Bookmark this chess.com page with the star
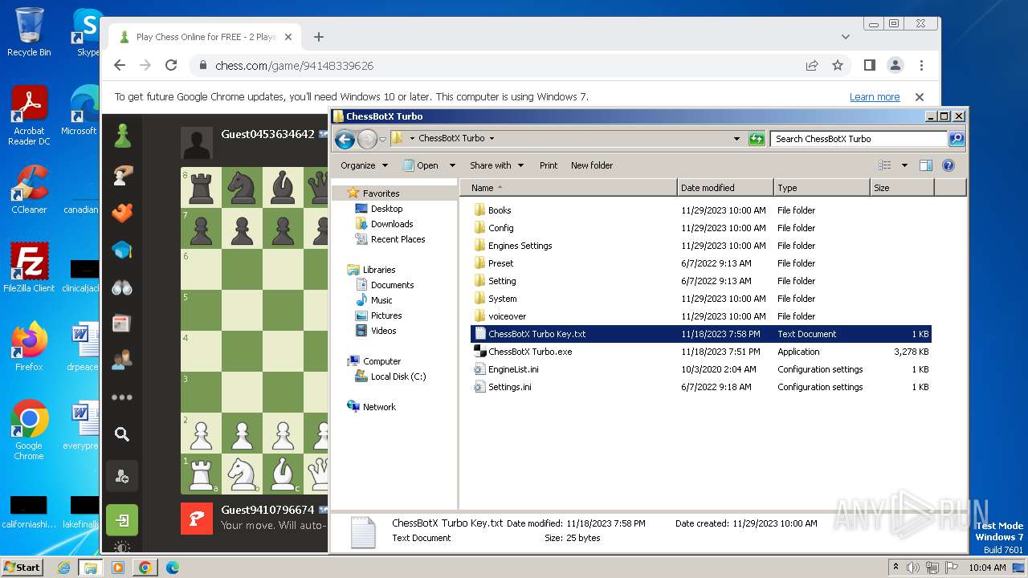Viewport: 1028px width, 578px height. pos(838,66)
